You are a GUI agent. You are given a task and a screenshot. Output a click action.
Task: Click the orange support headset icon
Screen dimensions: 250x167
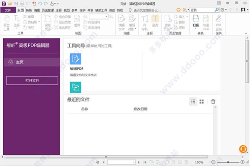click(x=243, y=149)
